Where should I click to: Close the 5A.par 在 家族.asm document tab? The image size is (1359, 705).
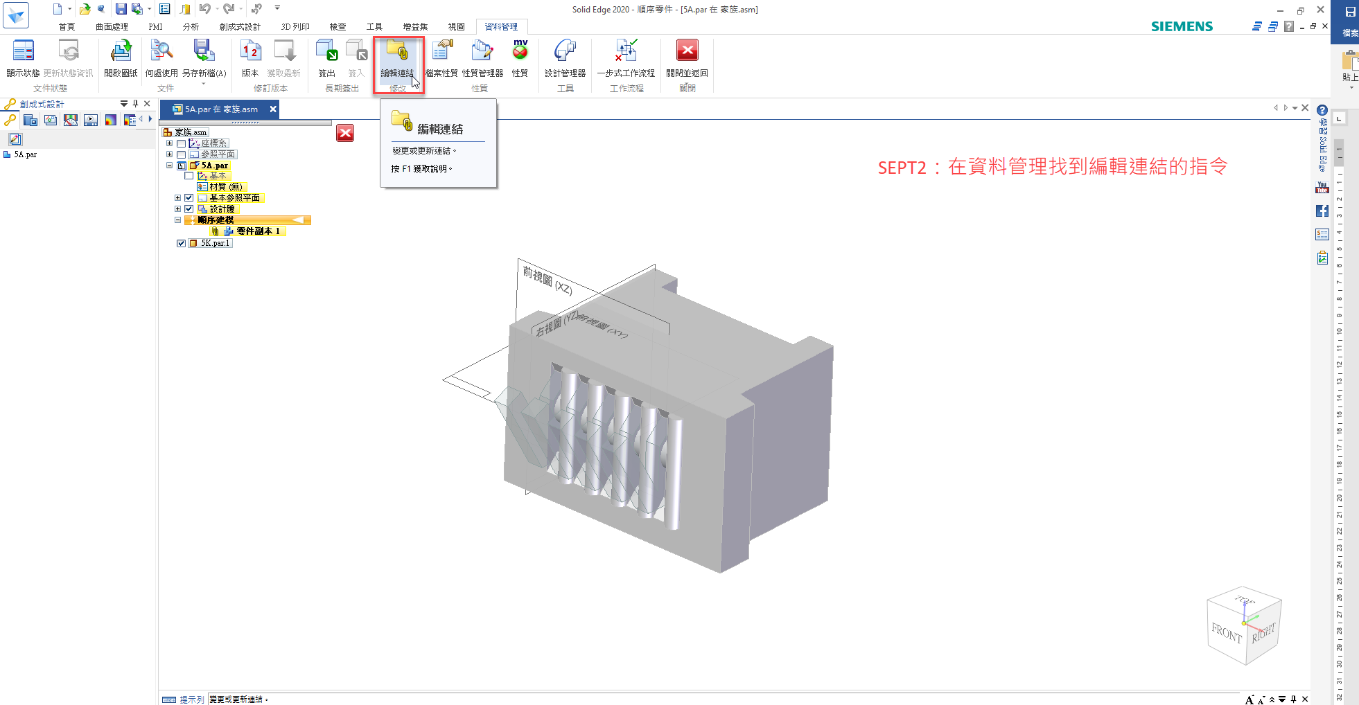pyautogui.click(x=273, y=109)
